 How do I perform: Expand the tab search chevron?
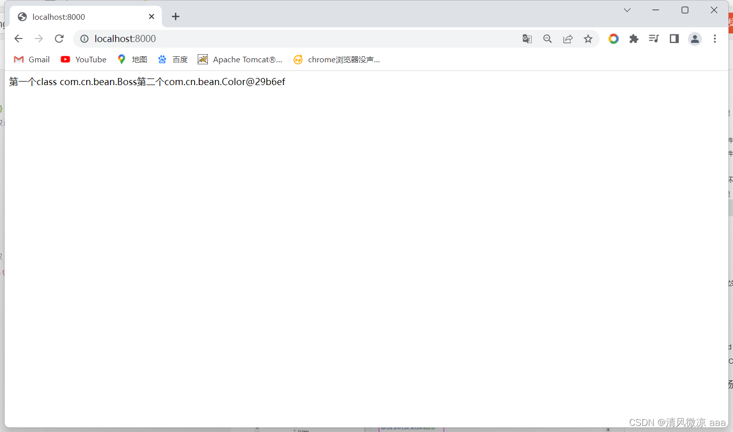(627, 10)
